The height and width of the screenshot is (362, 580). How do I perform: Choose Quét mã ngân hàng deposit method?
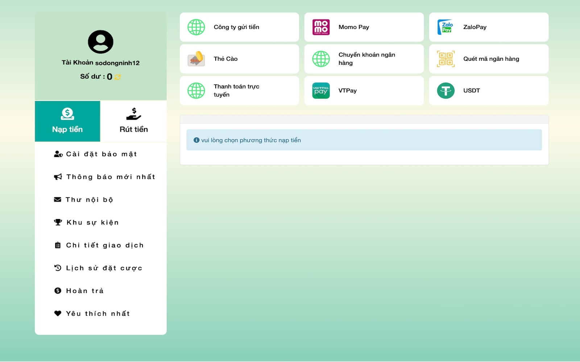(x=489, y=59)
